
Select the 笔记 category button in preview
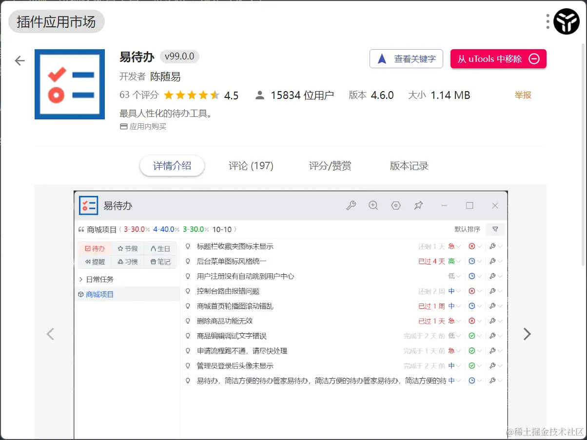[160, 262]
